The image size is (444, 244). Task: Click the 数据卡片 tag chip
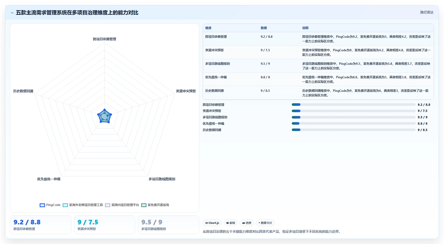[265, 223]
